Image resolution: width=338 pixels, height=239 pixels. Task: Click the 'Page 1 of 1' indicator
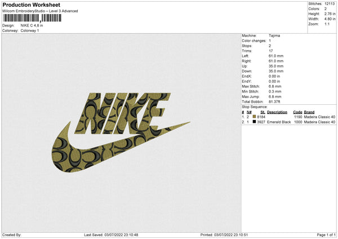click(x=326, y=235)
